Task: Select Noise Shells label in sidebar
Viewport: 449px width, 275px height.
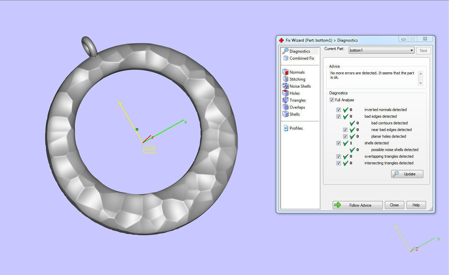Action: [x=300, y=86]
